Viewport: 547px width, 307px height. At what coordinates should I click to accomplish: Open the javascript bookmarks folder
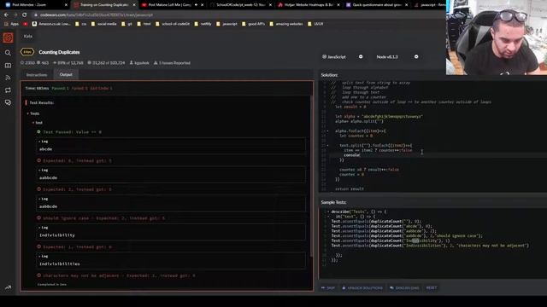click(x=227, y=24)
